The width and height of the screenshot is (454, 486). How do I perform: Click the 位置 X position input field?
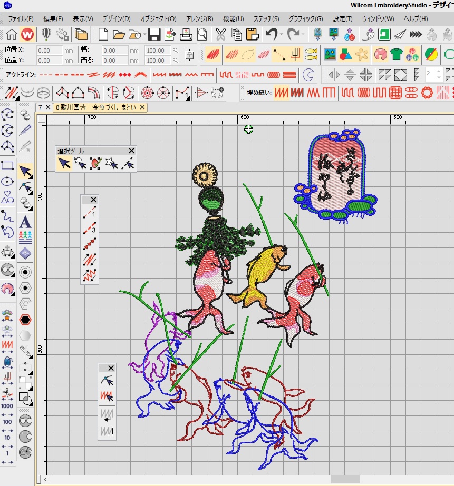[x=50, y=51]
